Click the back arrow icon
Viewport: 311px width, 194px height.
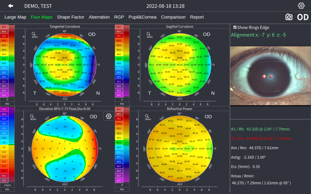pos(11,6)
